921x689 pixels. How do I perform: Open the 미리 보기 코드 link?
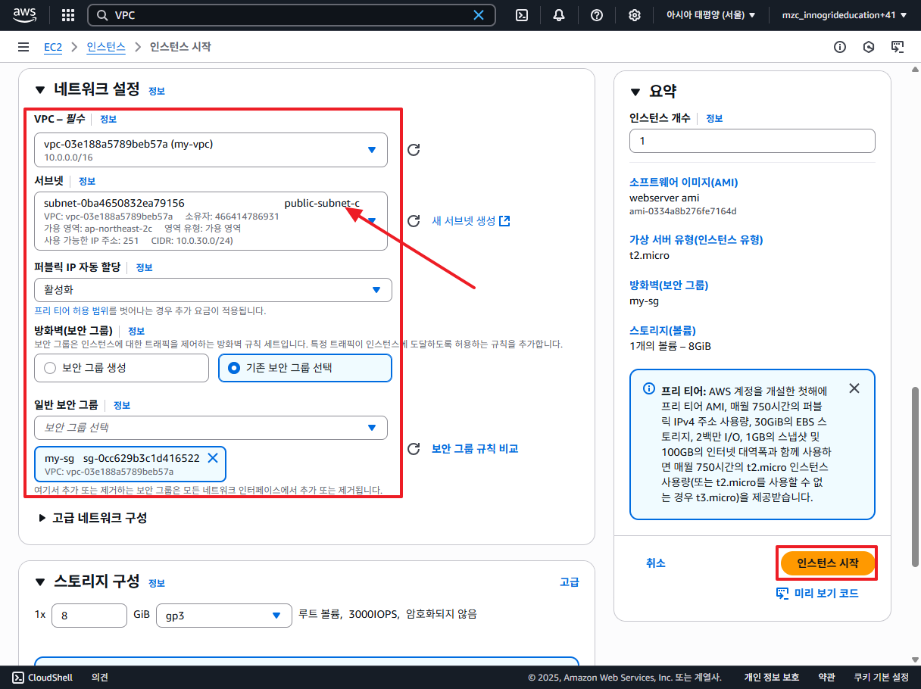(818, 594)
